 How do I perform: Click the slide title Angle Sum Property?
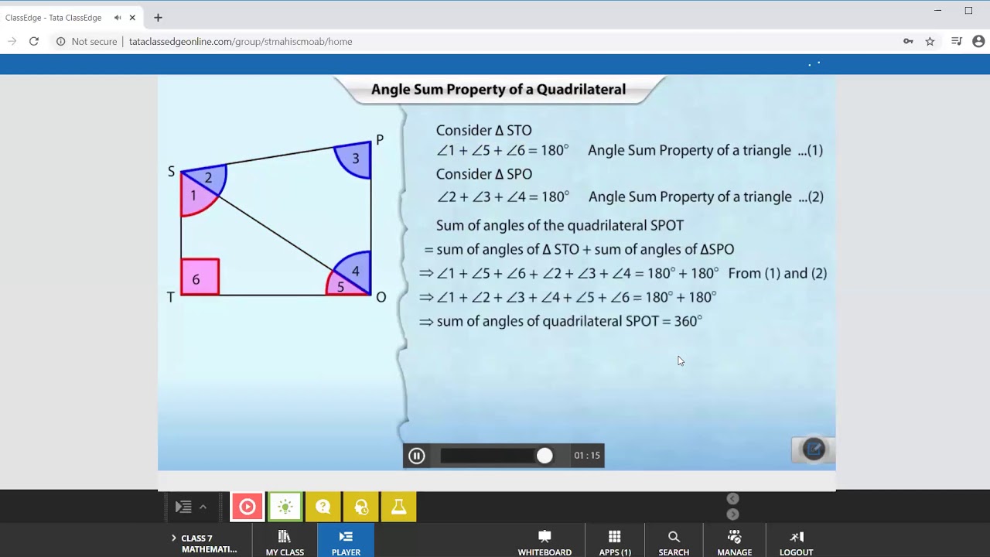(x=498, y=90)
